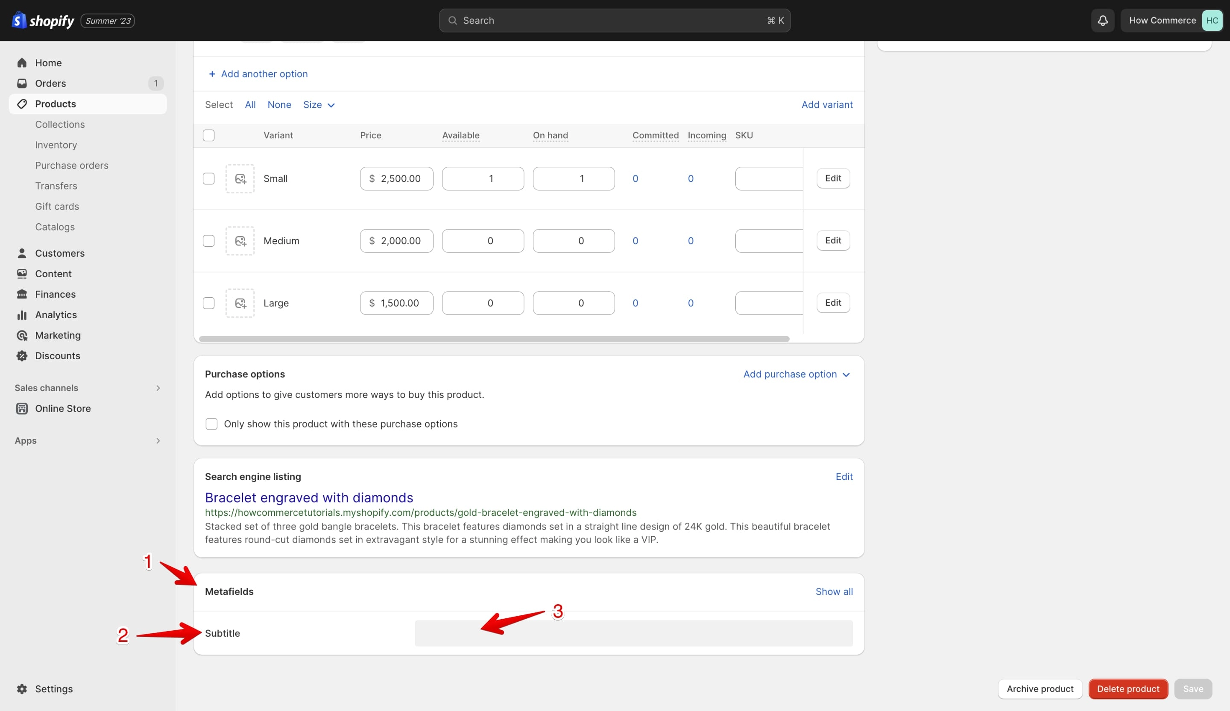Edit the search engine listing

tap(844, 477)
